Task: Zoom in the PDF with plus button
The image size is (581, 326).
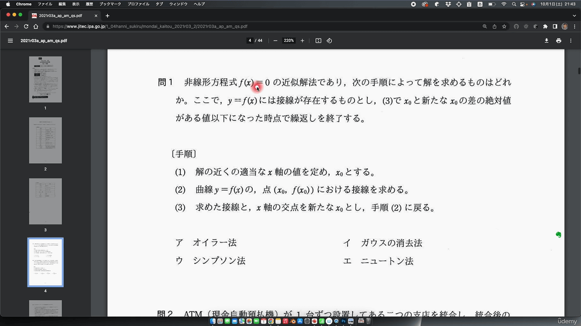Action: 302,41
